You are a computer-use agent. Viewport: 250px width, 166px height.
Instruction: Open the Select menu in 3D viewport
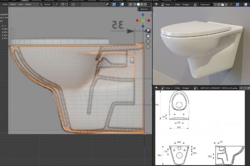(x=13, y=5)
